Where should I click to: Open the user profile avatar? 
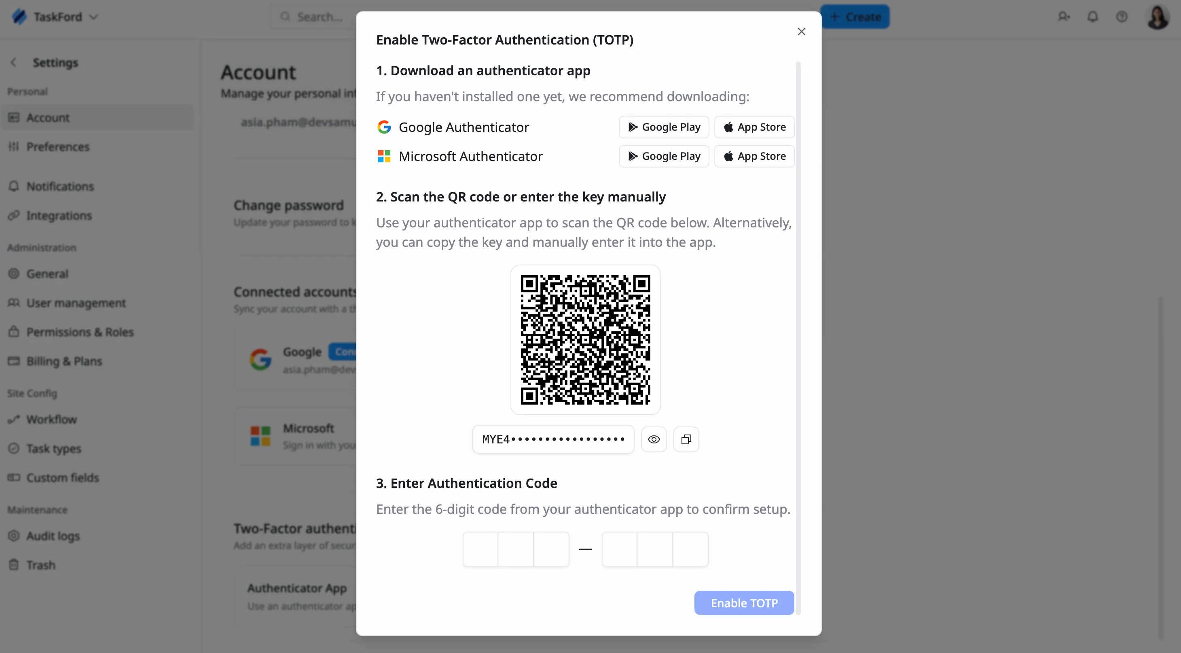pyautogui.click(x=1157, y=17)
